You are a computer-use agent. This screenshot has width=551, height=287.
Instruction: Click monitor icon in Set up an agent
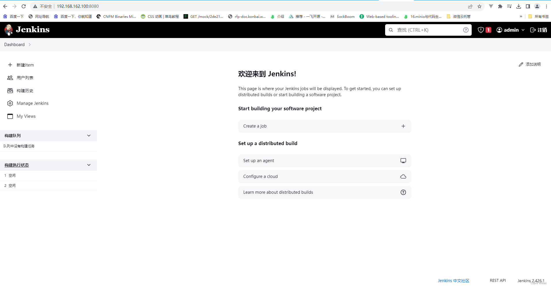point(403,161)
